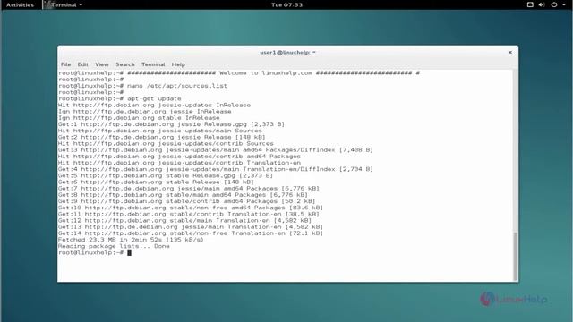Click the 'Welcome to linuxhelp.com' line
The image size is (573, 322).
point(239,73)
